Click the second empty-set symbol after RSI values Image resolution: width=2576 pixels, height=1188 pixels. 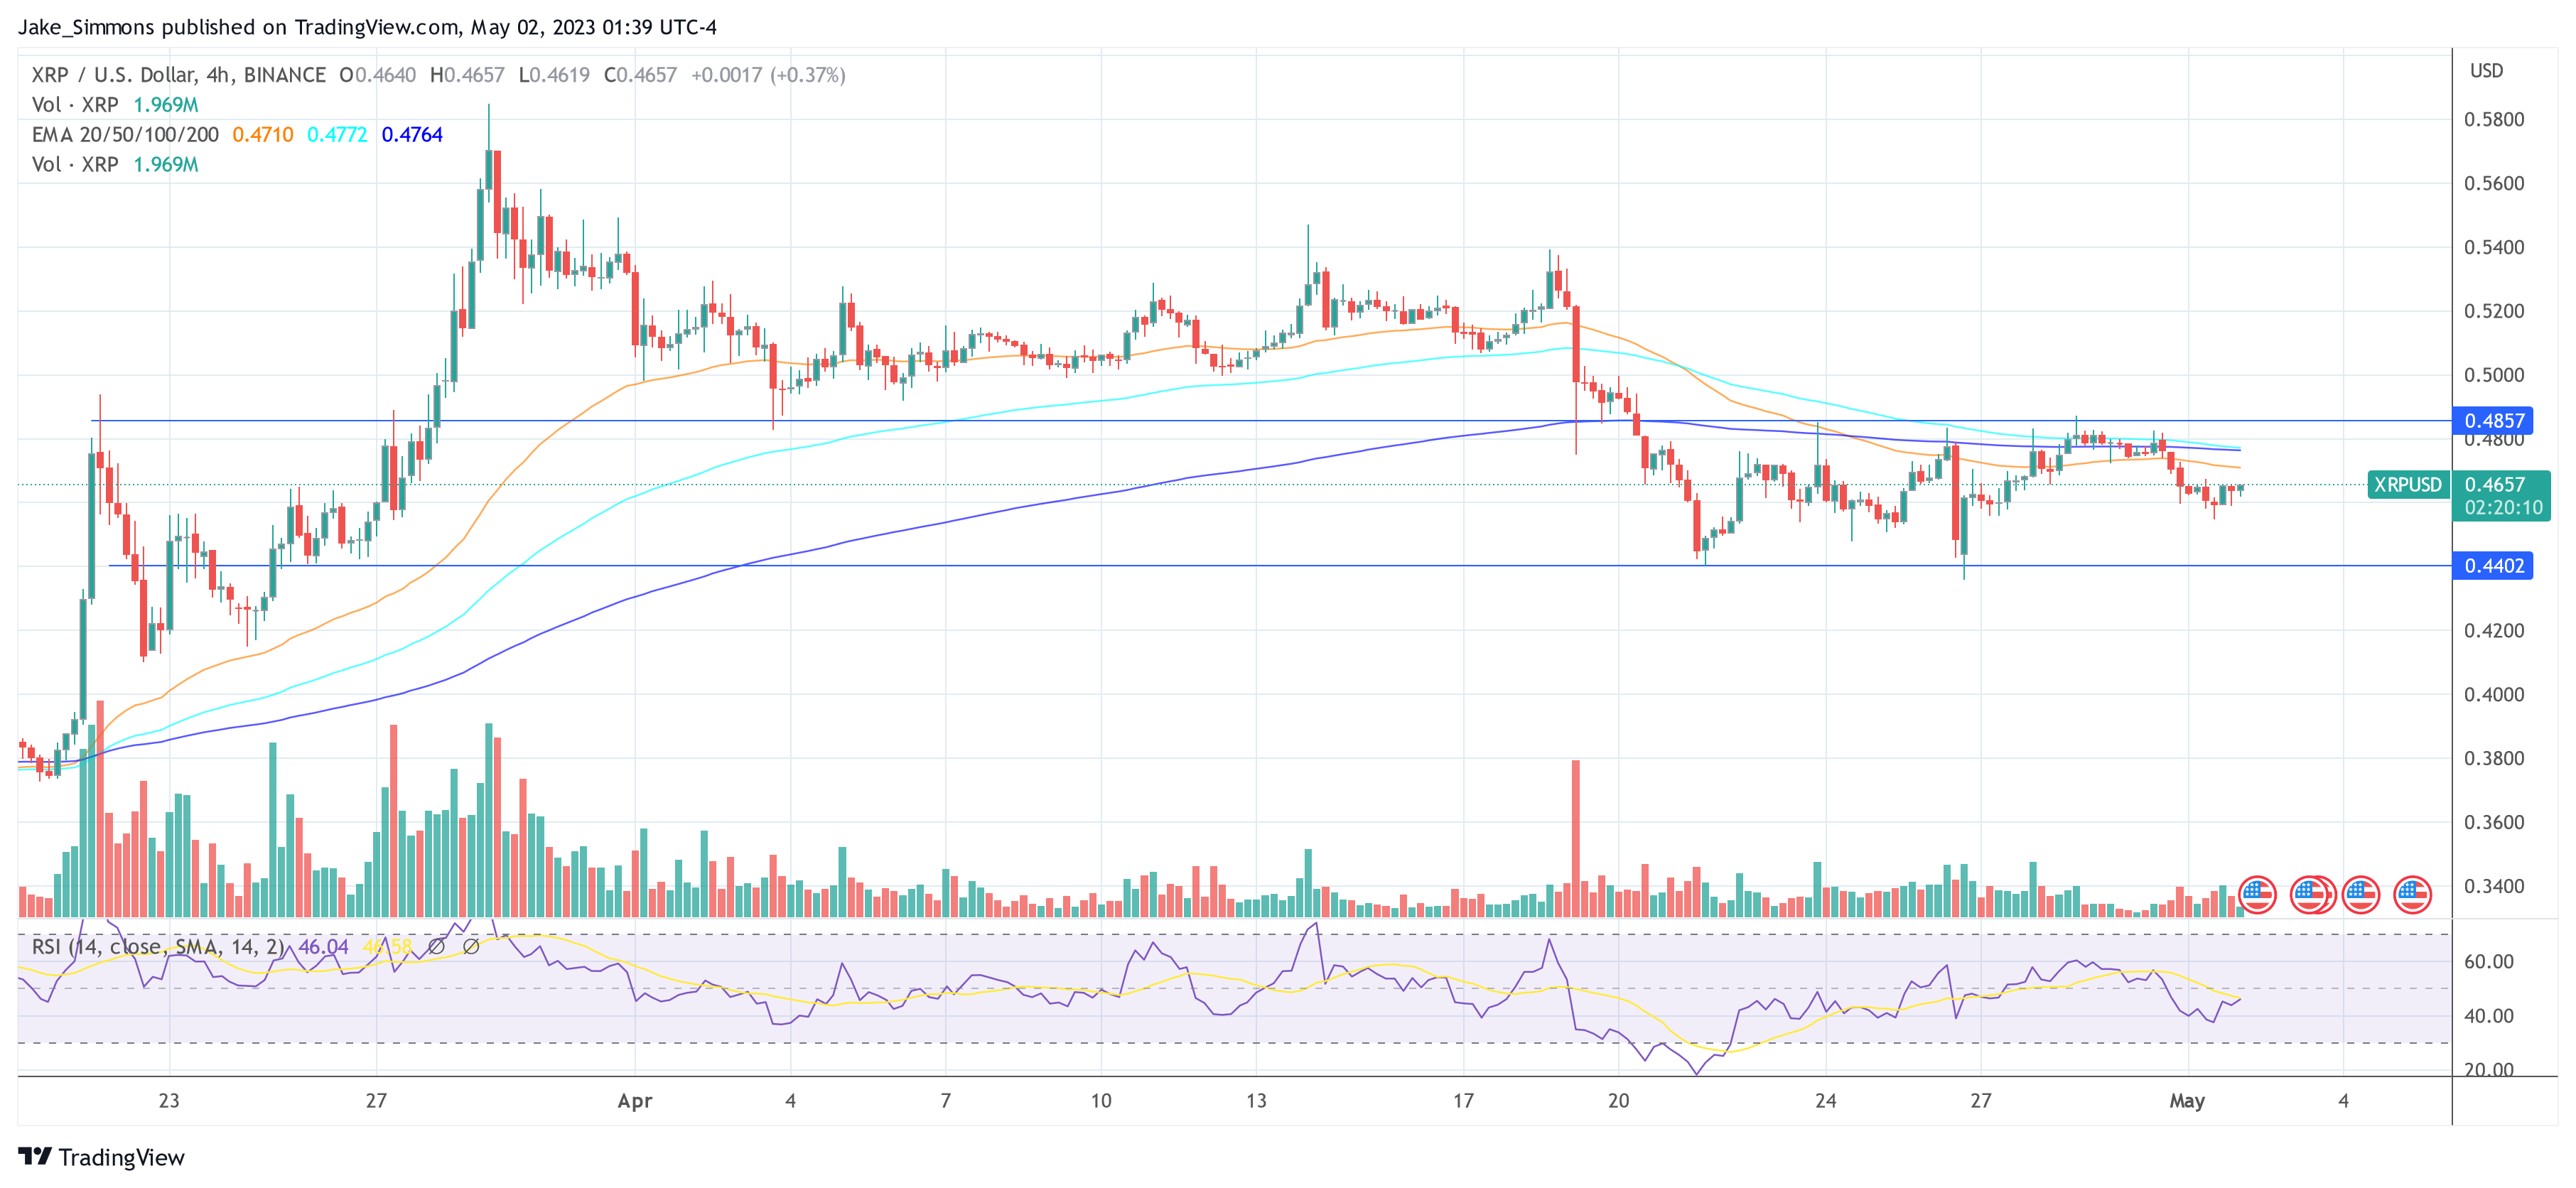point(475,947)
